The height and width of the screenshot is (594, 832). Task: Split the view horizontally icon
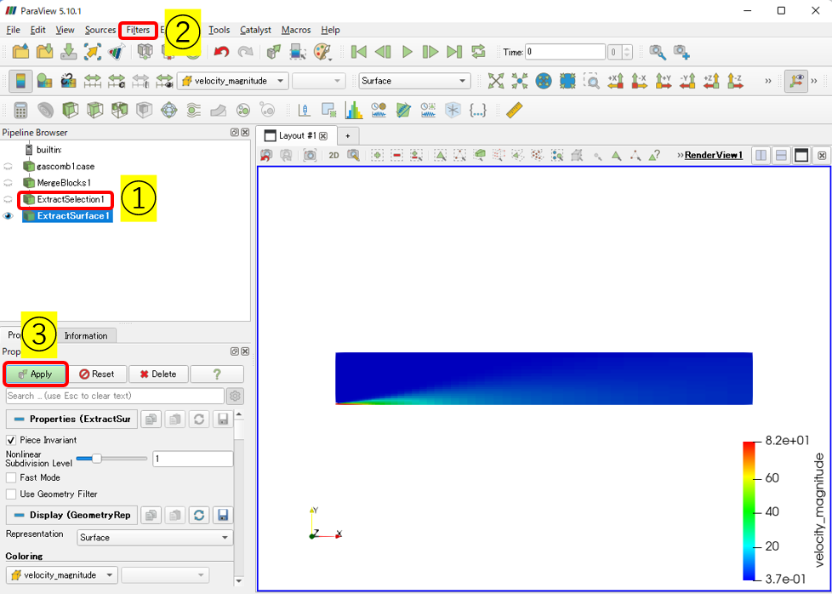761,155
